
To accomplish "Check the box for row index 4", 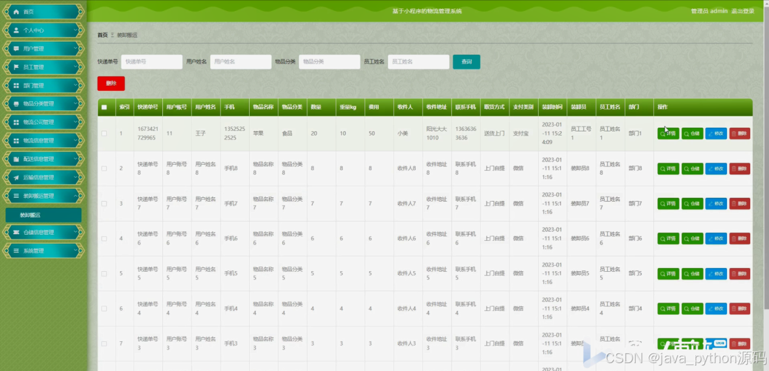I will click(x=104, y=238).
